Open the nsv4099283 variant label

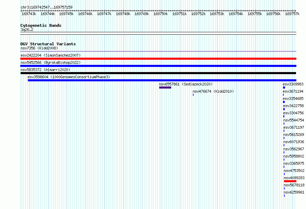294,178
